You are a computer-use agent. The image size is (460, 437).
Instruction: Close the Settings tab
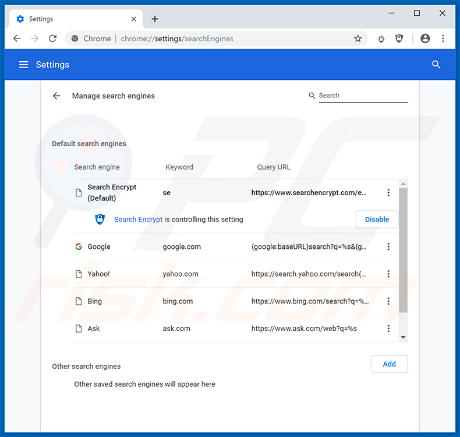[133, 19]
